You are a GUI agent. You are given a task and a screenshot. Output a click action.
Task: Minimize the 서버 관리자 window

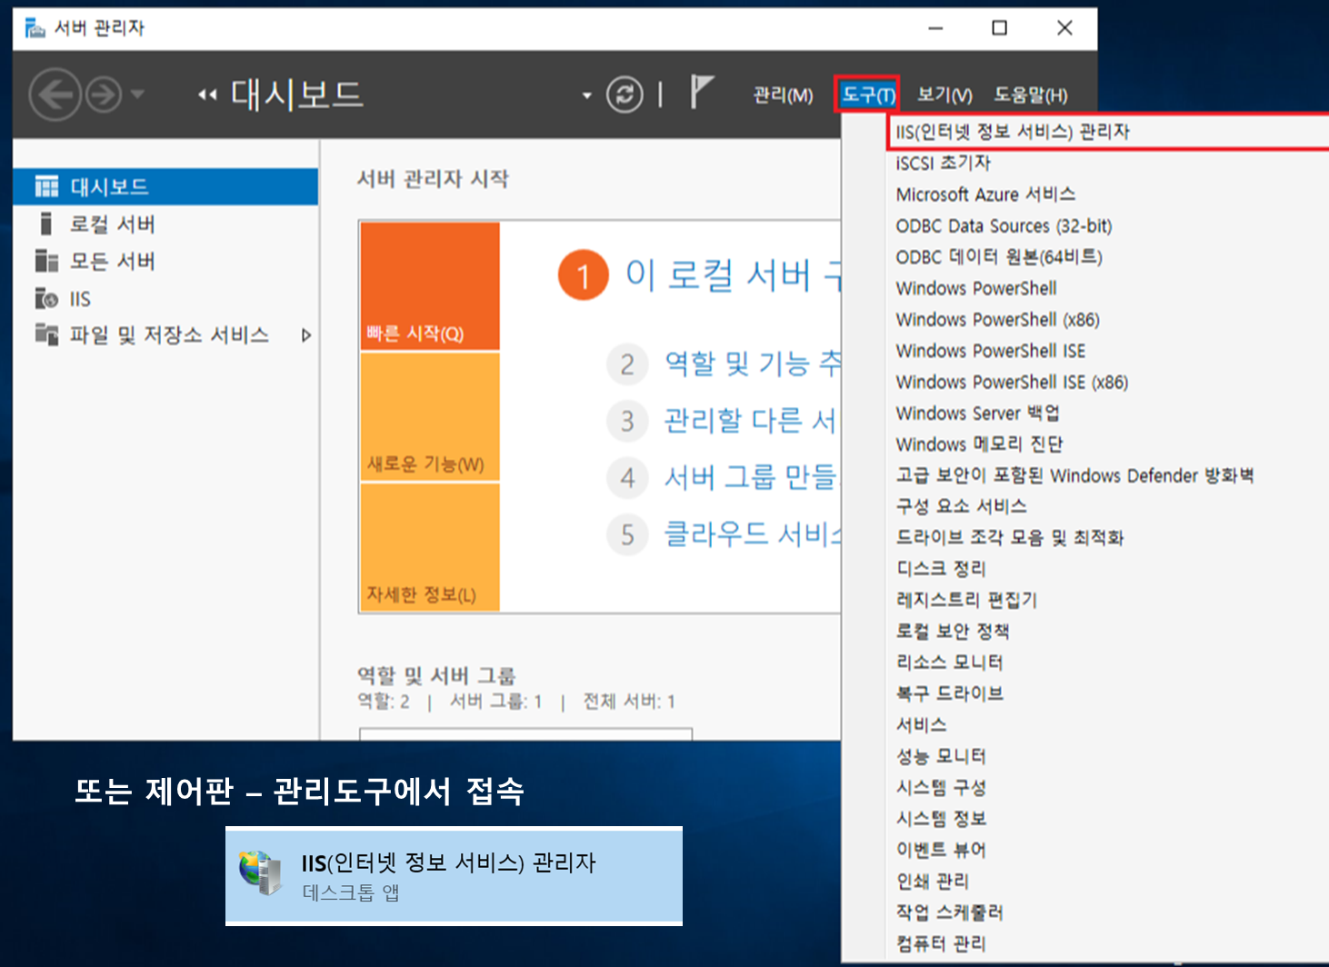[x=935, y=28]
